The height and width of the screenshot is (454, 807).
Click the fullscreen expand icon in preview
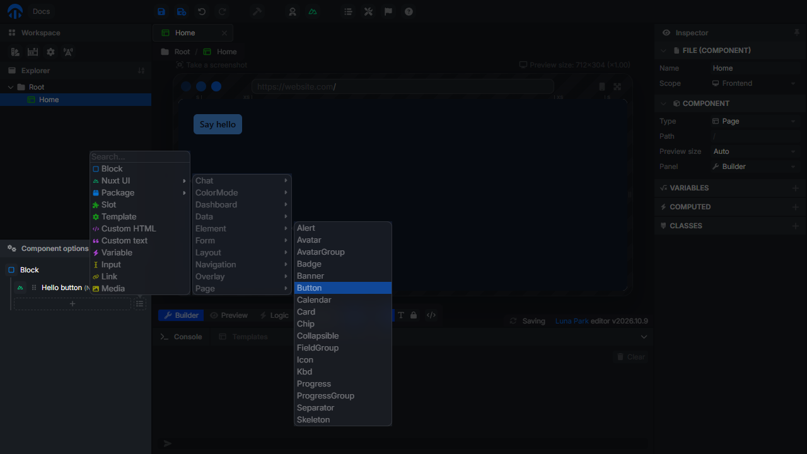click(x=617, y=86)
